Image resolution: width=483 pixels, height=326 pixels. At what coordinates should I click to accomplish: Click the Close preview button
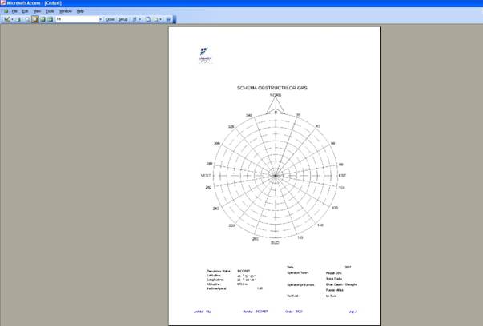click(x=110, y=18)
